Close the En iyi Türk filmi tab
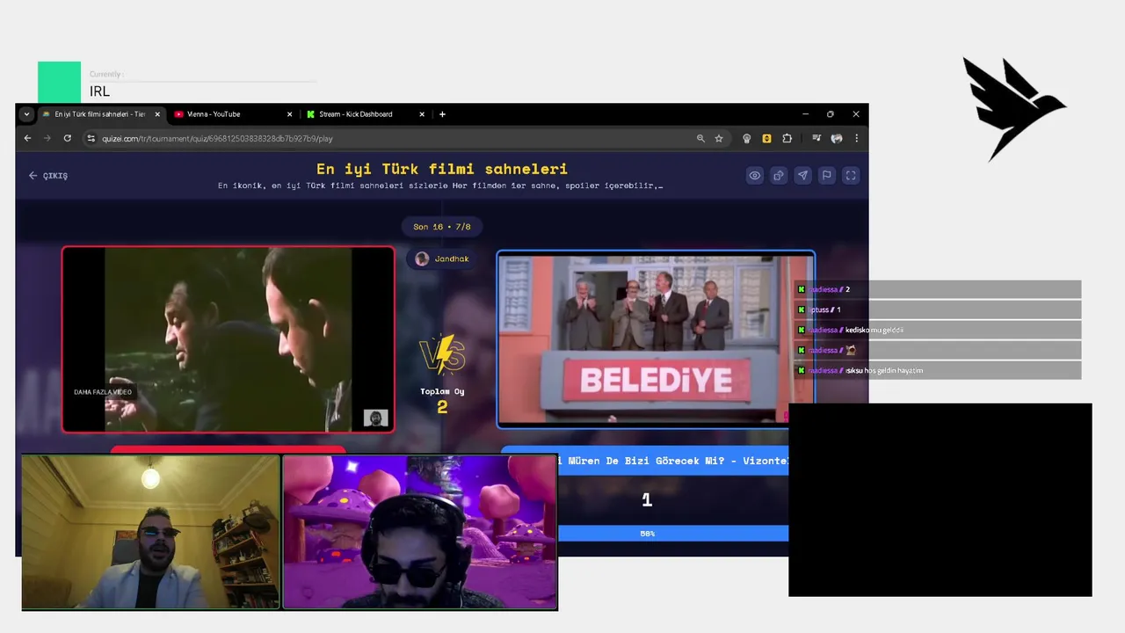Viewport: 1125px width, 633px height. point(157,114)
